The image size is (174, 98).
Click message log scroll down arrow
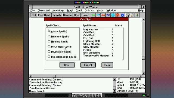tap(114, 91)
